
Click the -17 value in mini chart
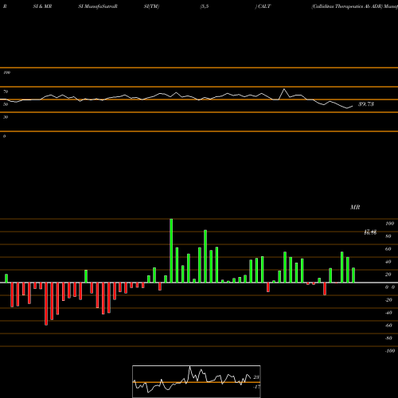[x=256, y=387]
